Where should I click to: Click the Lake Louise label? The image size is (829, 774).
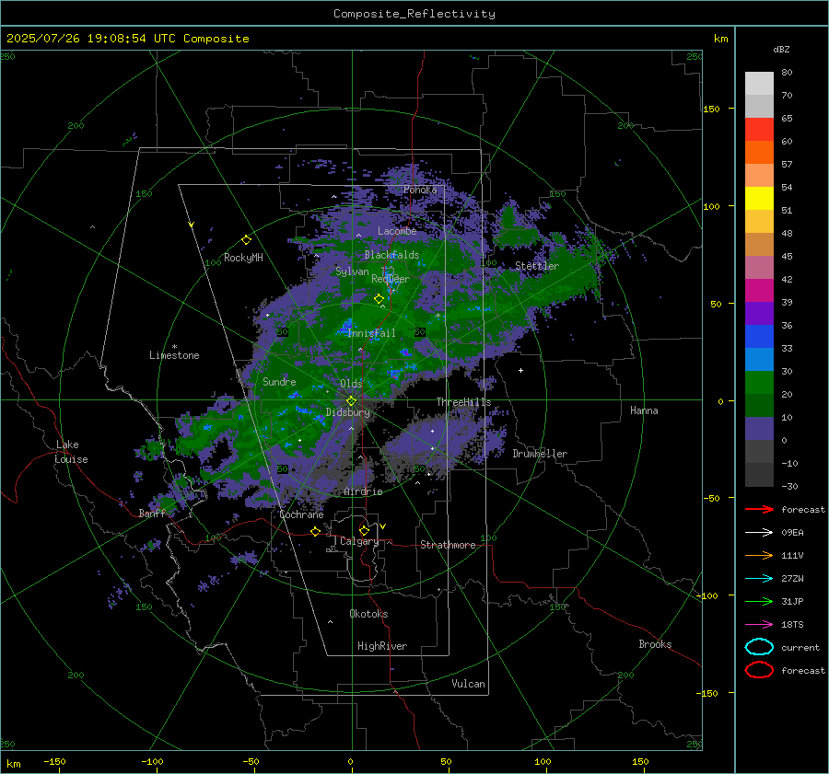[x=71, y=452]
